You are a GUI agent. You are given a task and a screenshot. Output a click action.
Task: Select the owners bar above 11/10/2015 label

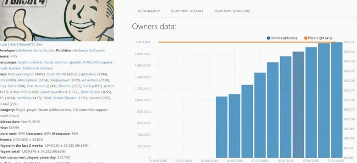[x=234, y=126]
